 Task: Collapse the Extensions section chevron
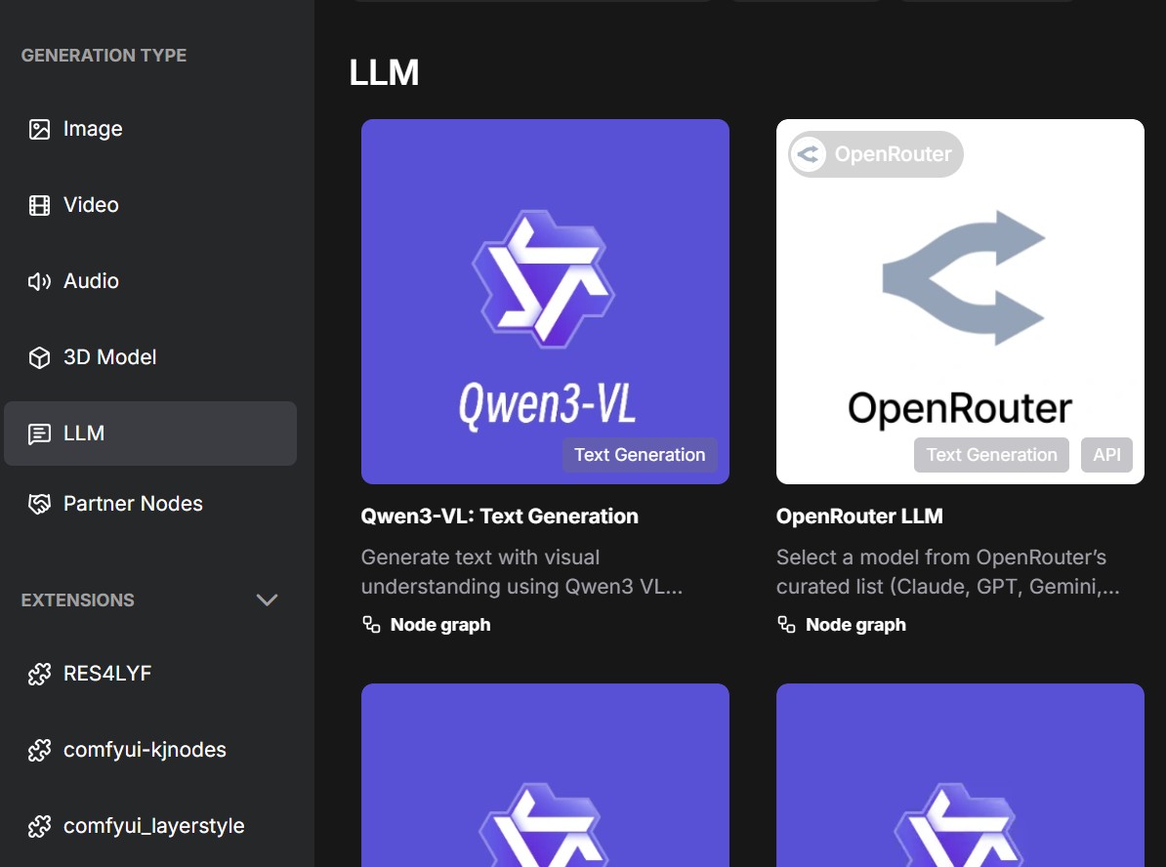click(x=267, y=600)
